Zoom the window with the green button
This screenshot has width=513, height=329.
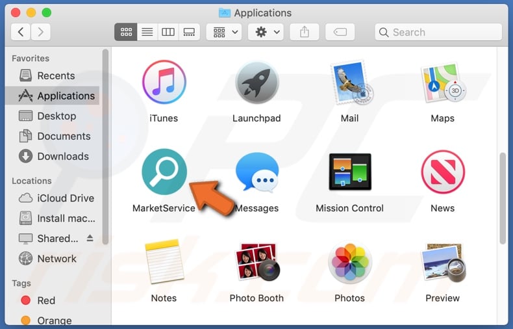point(47,13)
